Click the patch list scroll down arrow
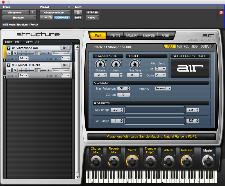 (x=78, y=177)
